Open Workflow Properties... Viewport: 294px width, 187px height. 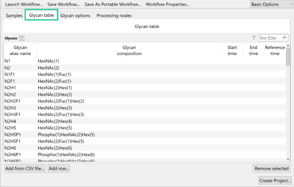(167, 4)
